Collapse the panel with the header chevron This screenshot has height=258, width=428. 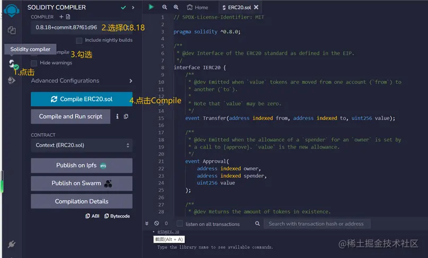(x=133, y=7)
